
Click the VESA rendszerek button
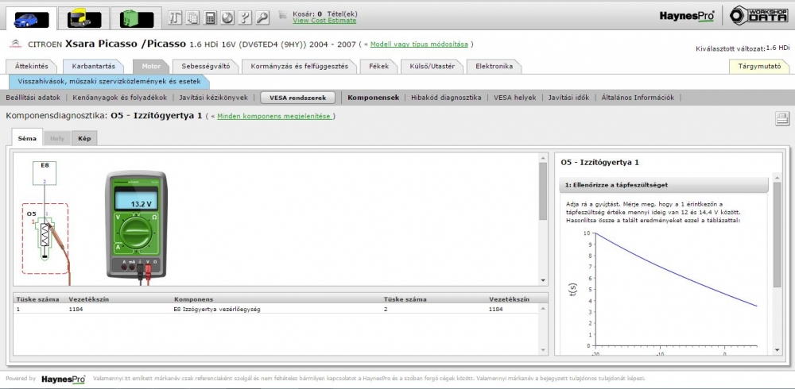coord(297,98)
